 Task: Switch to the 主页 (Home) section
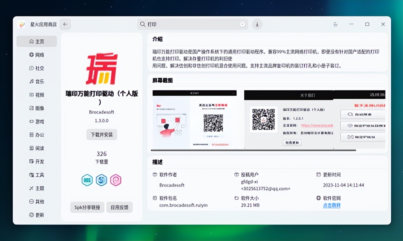pos(36,41)
